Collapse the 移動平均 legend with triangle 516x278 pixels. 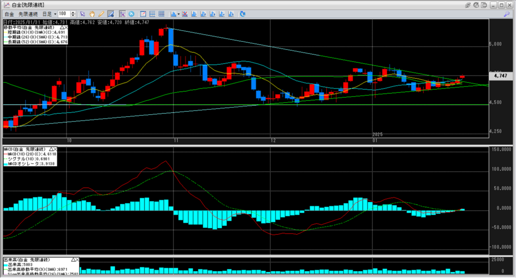pos(60,27)
